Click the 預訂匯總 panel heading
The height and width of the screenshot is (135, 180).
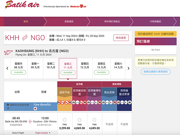[x=156, y=41]
